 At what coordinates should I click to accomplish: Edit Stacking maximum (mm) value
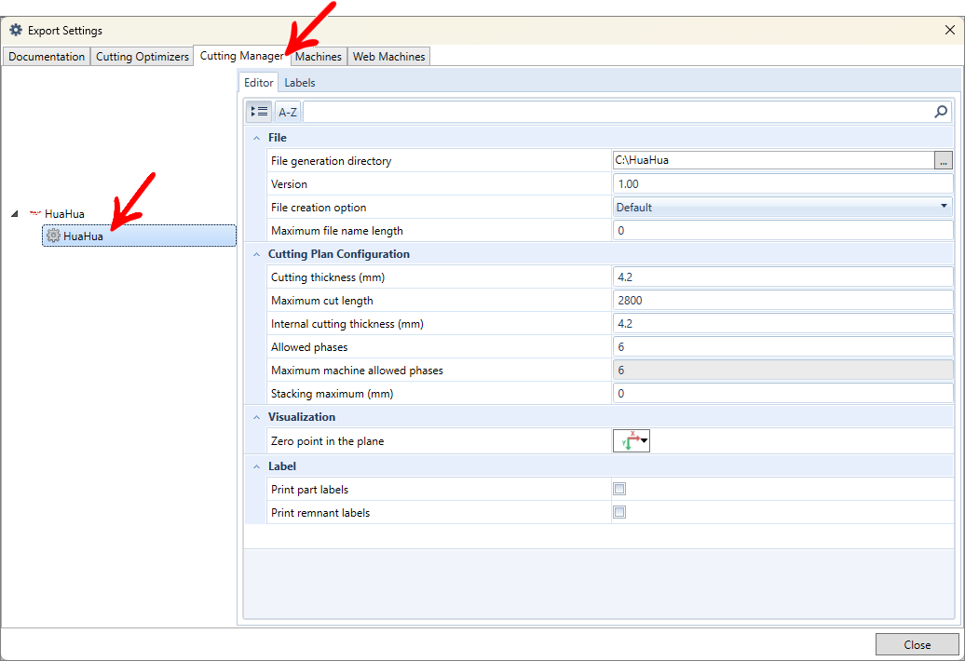(782, 394)
